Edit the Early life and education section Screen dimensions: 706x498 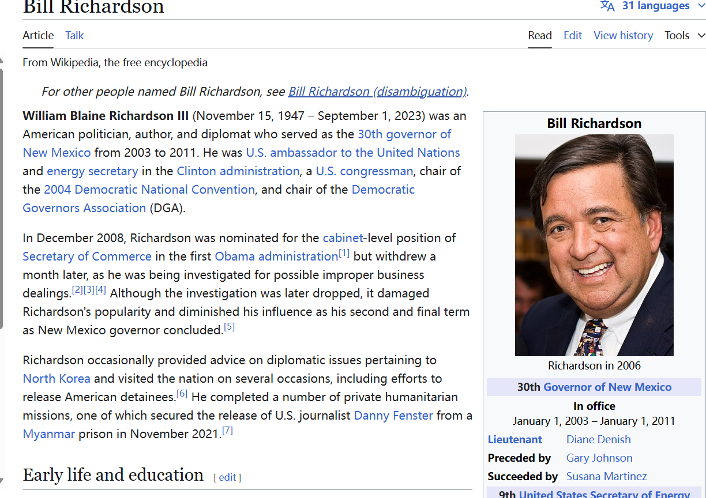tap(227, 477)
